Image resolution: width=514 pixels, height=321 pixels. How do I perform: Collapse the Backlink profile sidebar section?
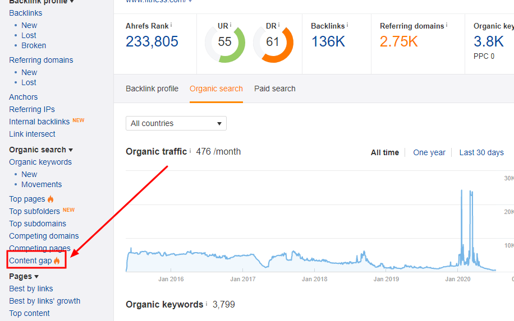tap(42, 2)
